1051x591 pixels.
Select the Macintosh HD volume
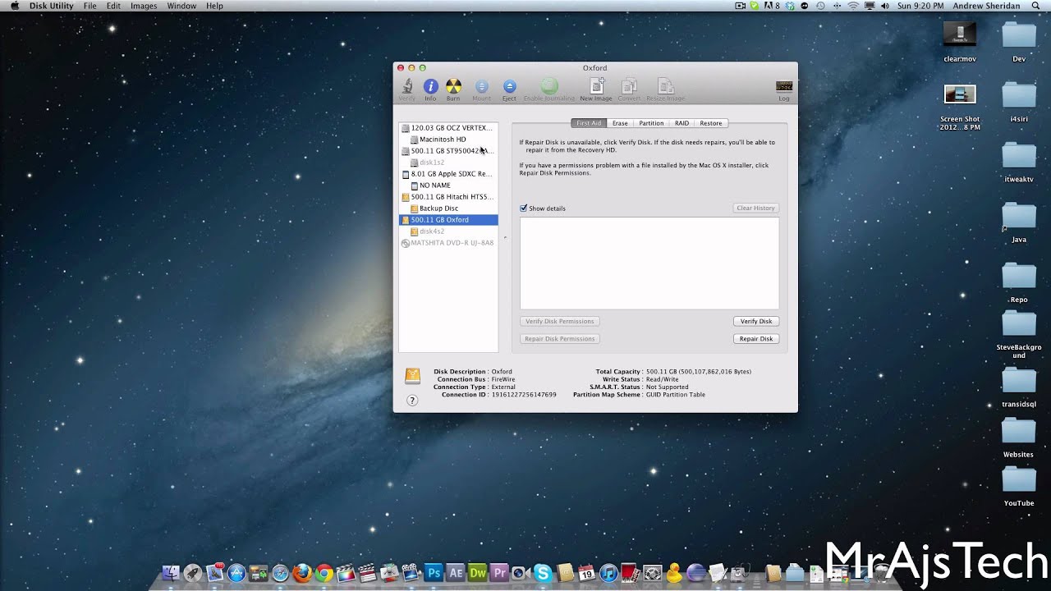pyautogui.click(x=448, y=140)
